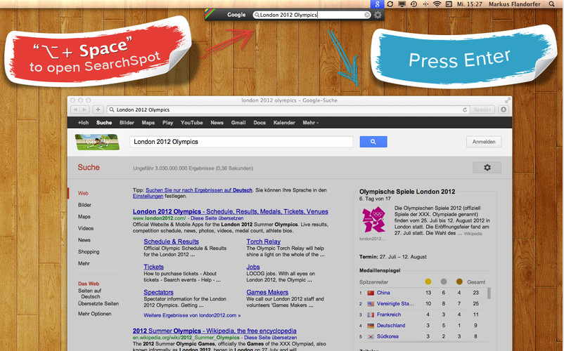Click Einstellungen link in tip
This screenshot has width=564, height=351.
point(148,197)
